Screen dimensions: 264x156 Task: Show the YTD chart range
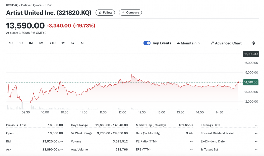coord(52,43)
